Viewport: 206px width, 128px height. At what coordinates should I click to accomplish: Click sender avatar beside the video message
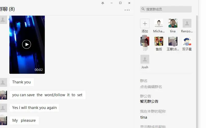pyautogui.click(x=3, y=20)
